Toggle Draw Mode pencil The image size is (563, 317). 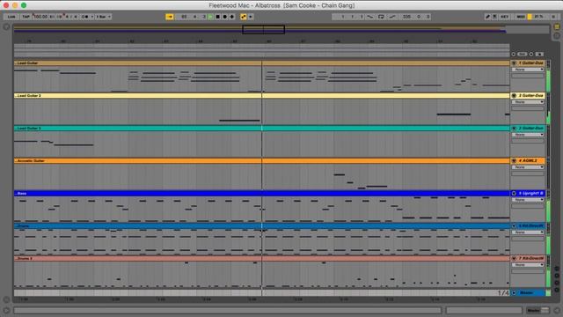(487, 17)
